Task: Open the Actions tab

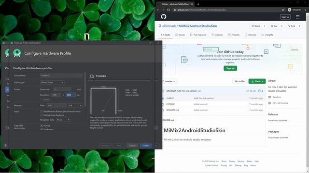Action: (x=217, y=35)
